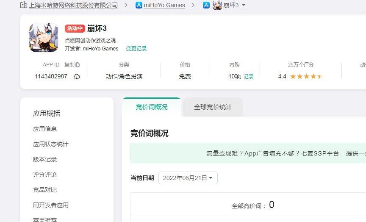The image size is (366, 222).
Task: Click the 4.4 star rating display
Action: (300, 76)
